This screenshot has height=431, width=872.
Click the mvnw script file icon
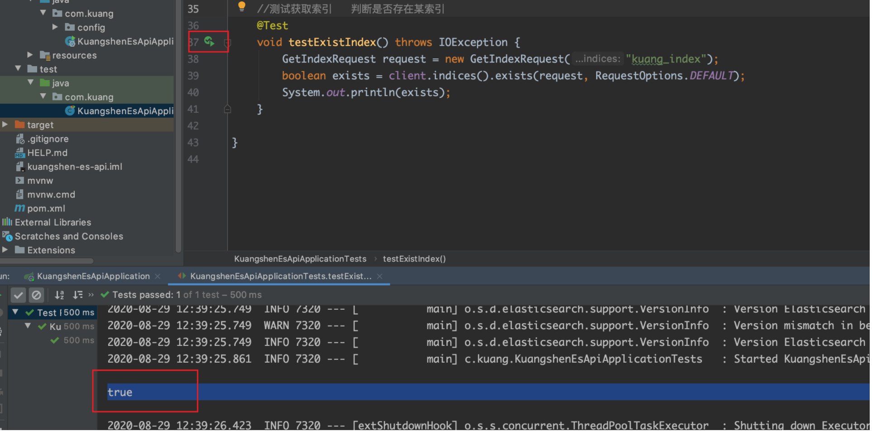coord(20,180)
